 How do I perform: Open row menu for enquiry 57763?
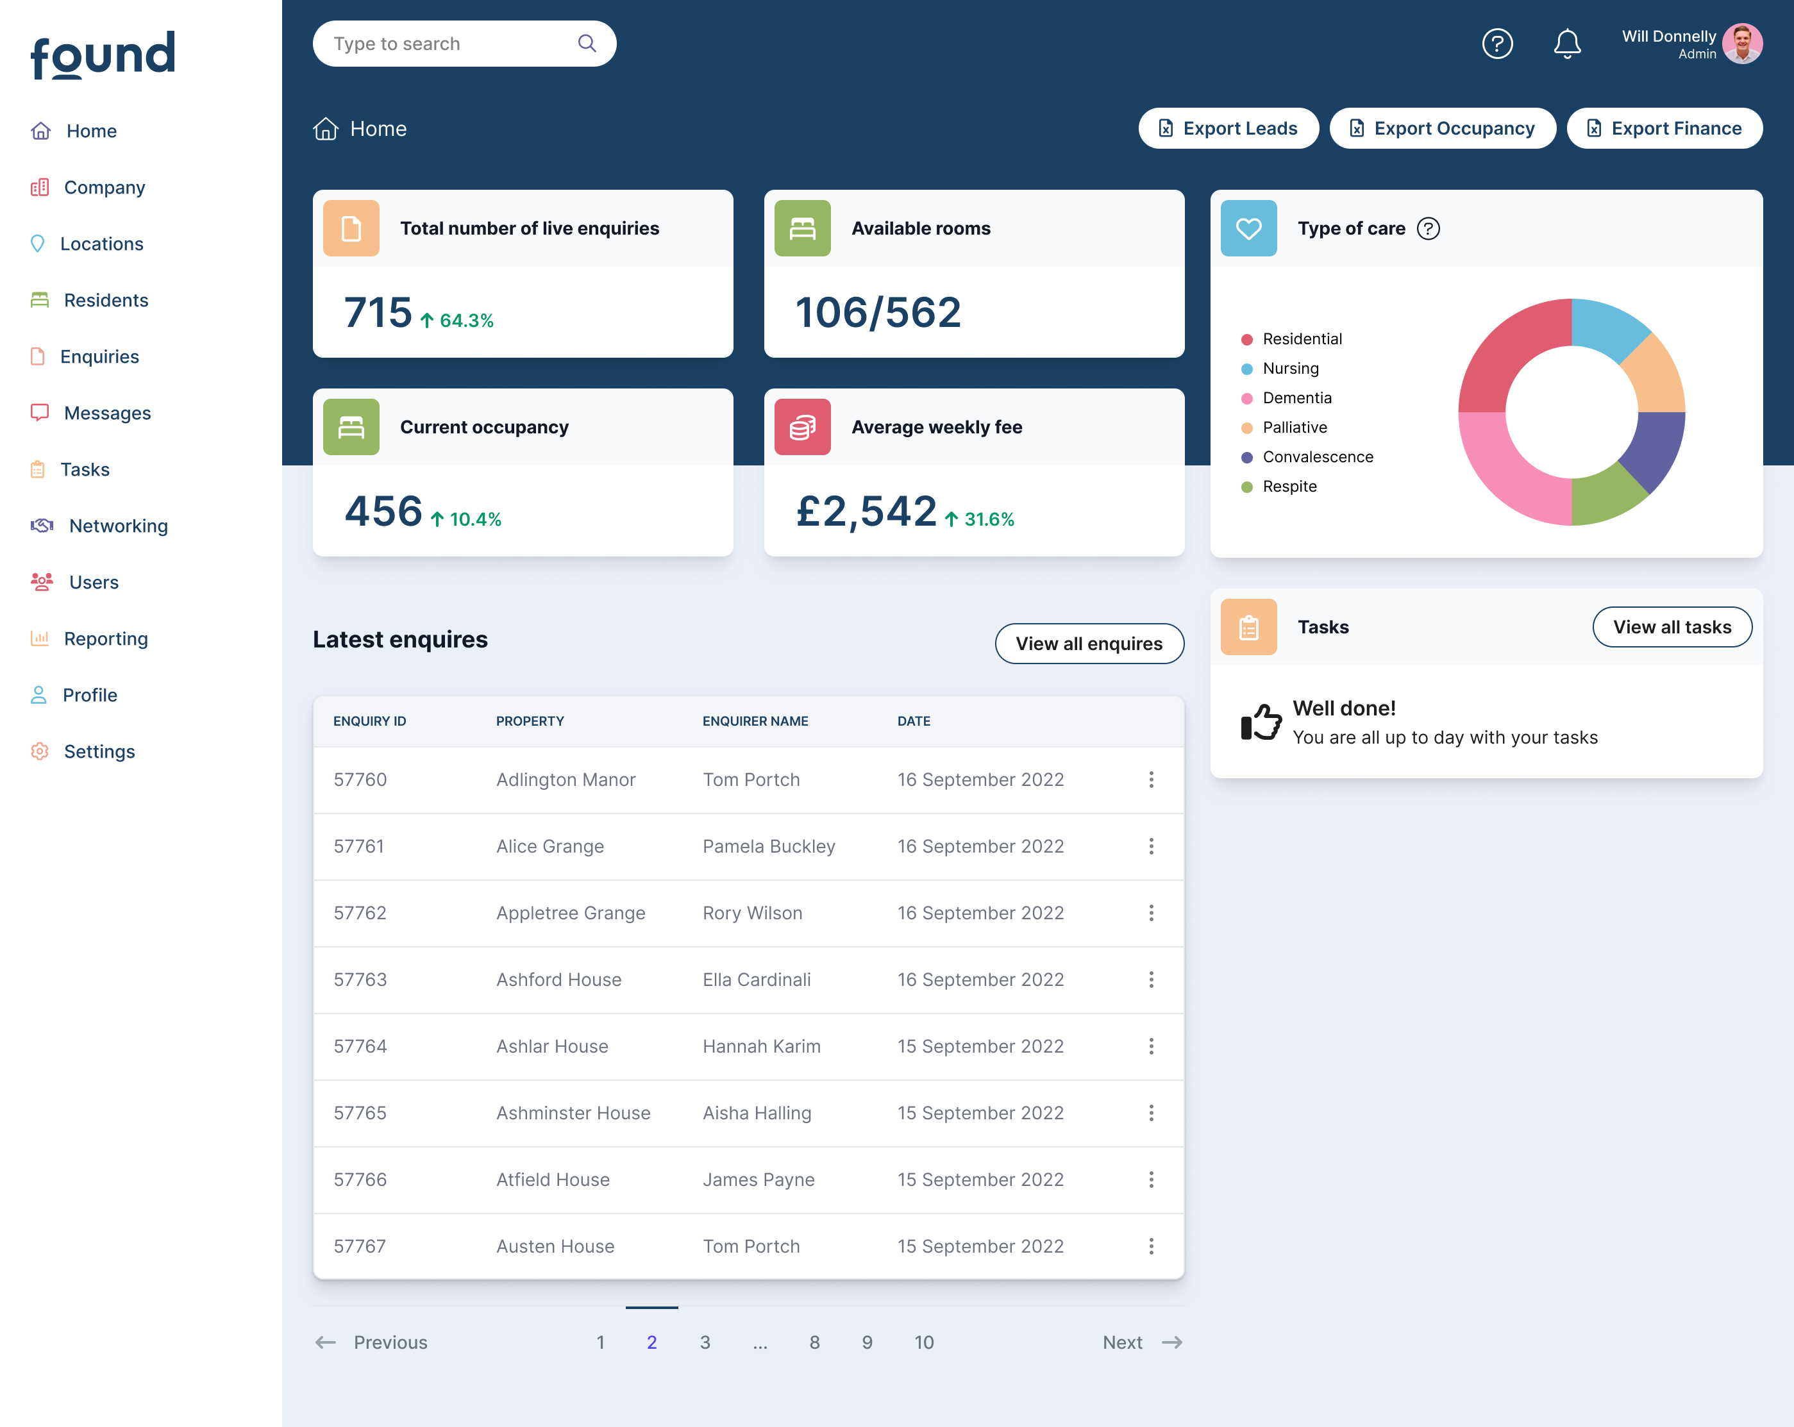pos(1151,980)
